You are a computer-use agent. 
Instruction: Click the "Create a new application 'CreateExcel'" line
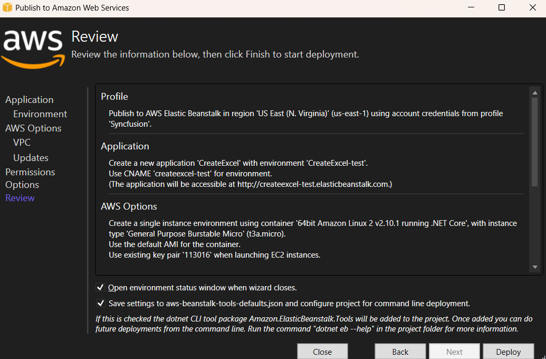pyautogui.click(x=238, y=163)
